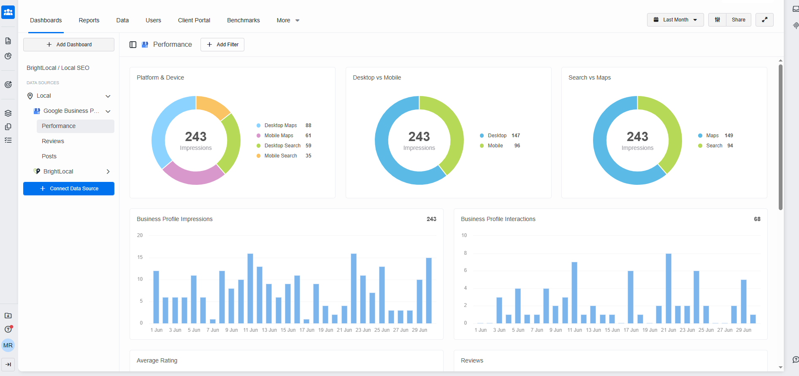This screenshot has height=376, width=799.
Task: Toggle the sidebar panel icon beside Performance
Action: pos(133,45)
